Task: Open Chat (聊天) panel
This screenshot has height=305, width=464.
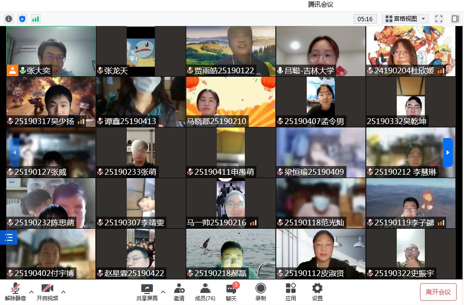Action: [231, 292]
